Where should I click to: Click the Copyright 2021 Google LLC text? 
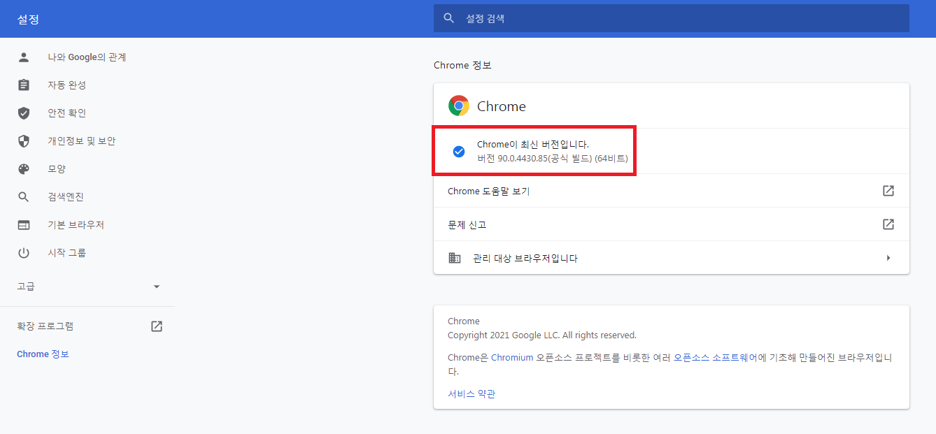point(542,335)
